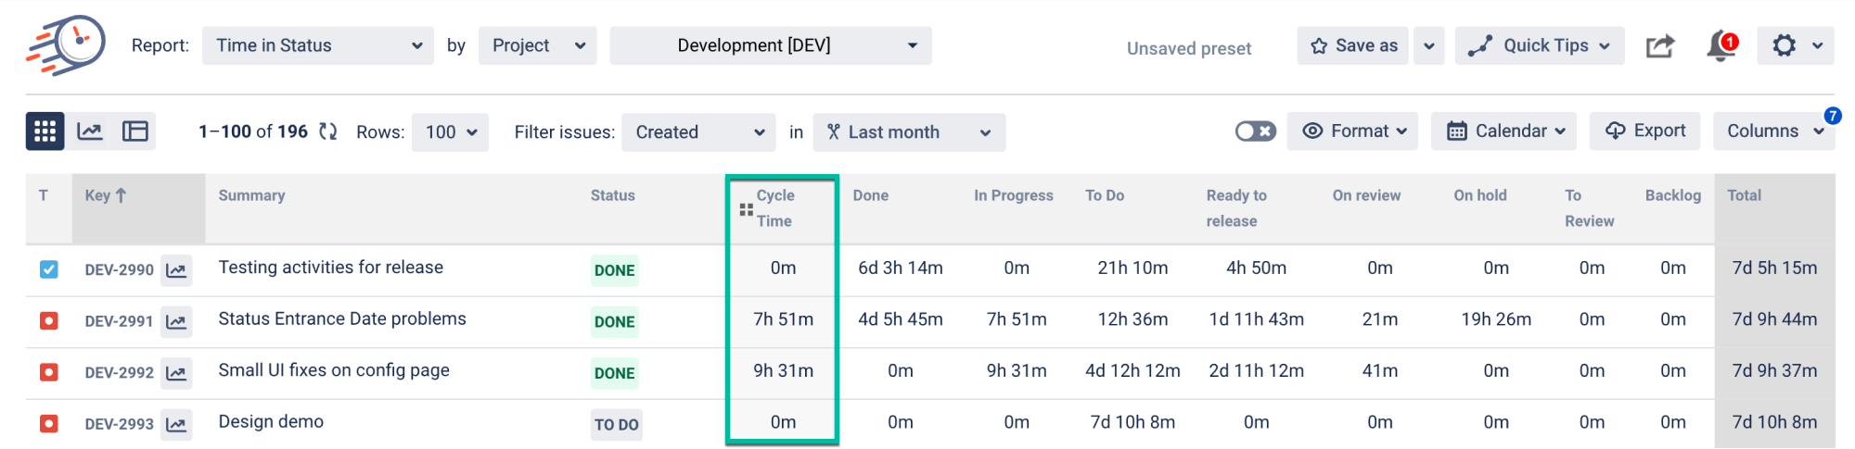This screenshot has width=1855, height=449.
Task: Open issue DEV-2993 link
Action: pyautogui.click(x=120, y=424)
